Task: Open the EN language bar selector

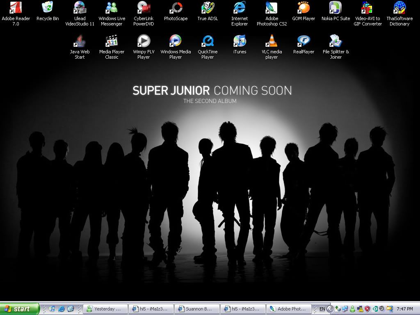Action: tap(322, 309)
